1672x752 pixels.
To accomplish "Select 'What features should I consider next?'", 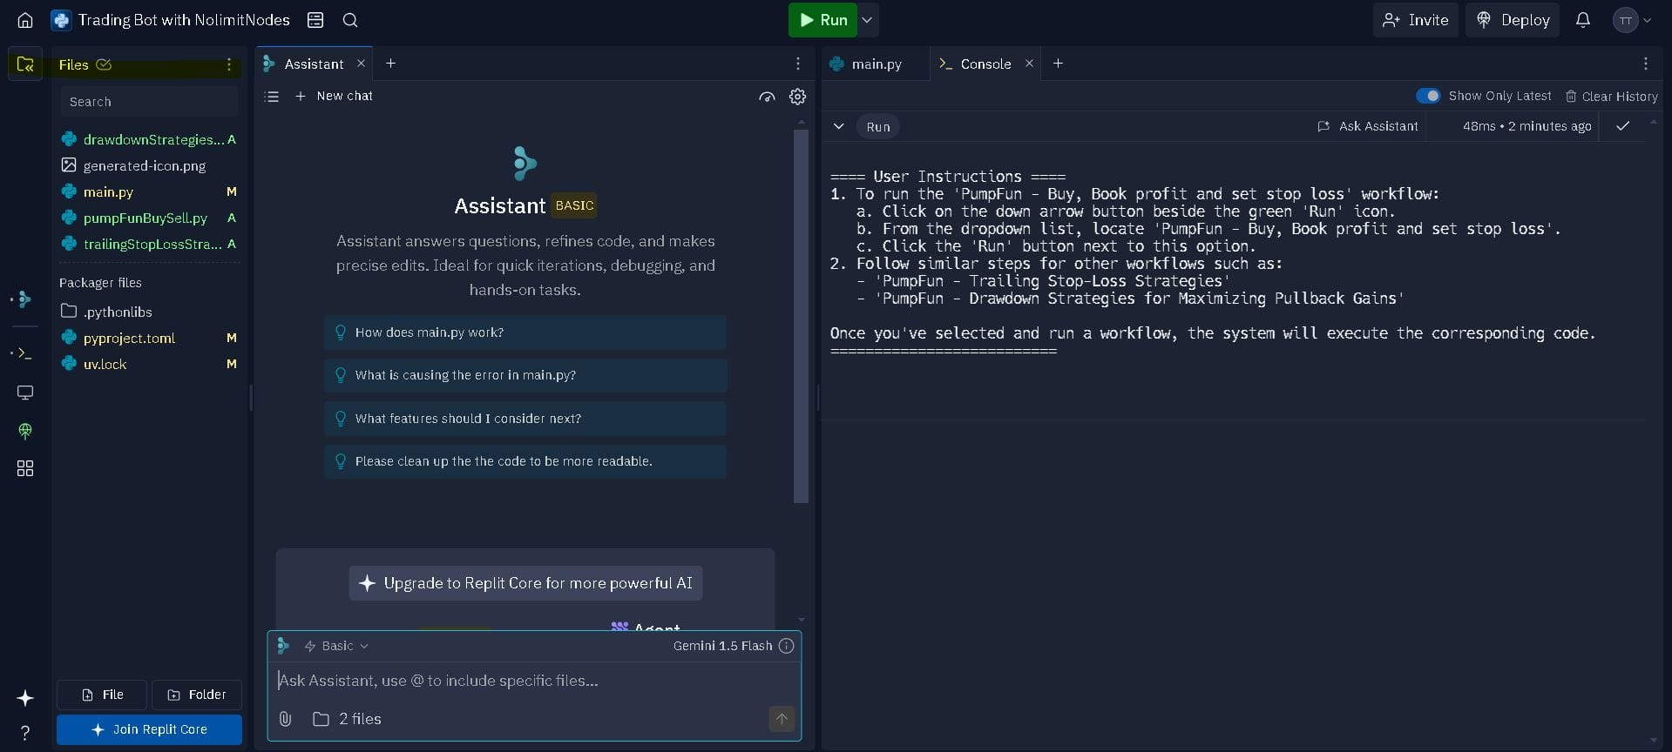I will pos(525,419).
